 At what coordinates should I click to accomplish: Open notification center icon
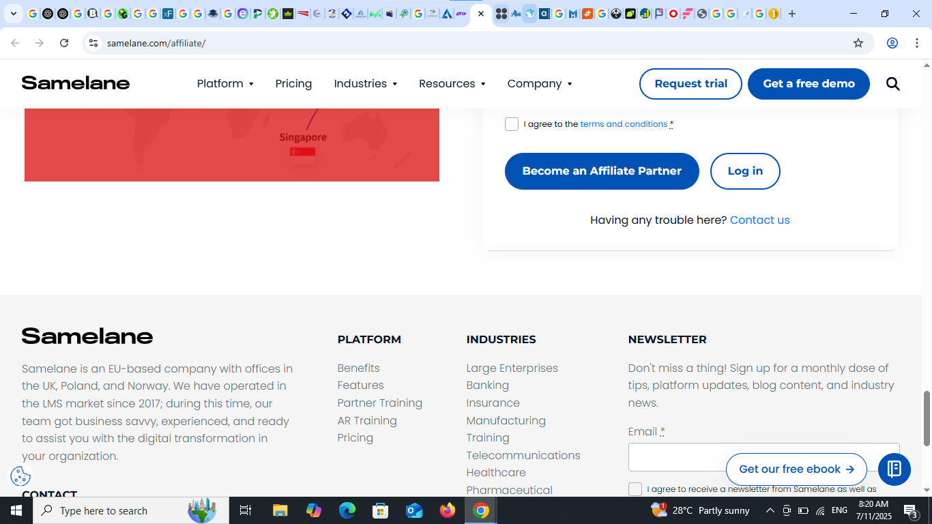(x=910, y=510)
